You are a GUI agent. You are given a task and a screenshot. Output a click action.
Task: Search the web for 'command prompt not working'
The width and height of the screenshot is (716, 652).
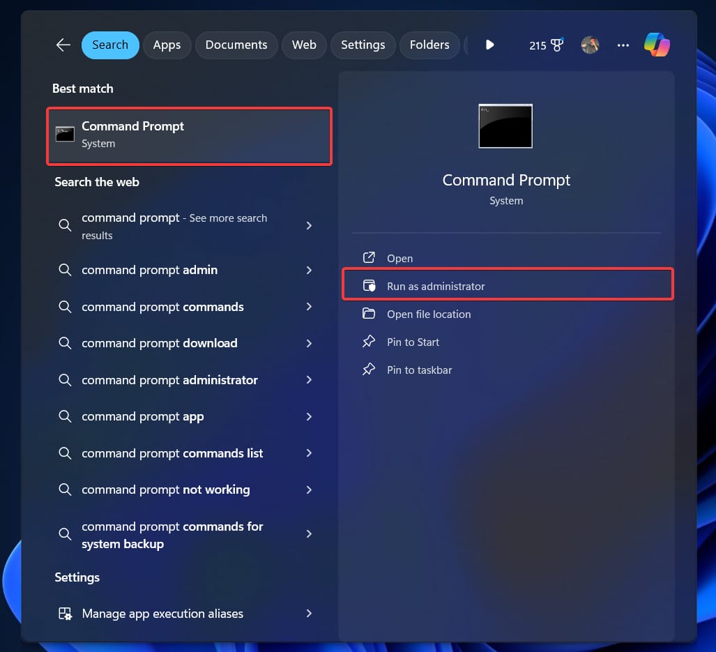(186, 490)
